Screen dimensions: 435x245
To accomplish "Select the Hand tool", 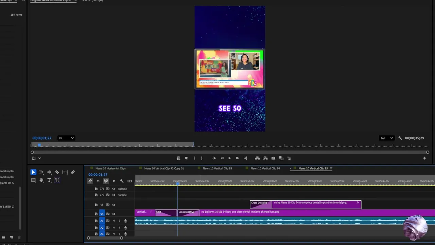I will tap(41, 180).
